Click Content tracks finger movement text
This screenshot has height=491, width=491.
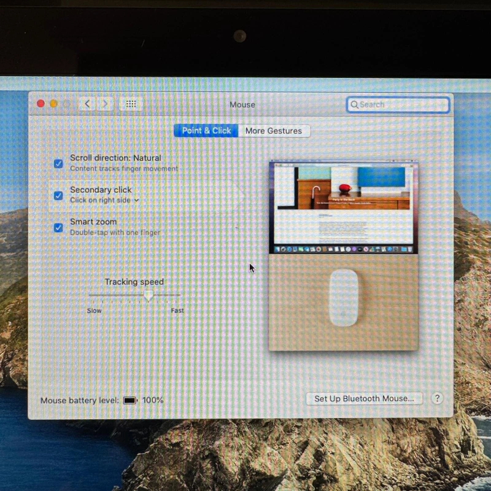pos(124,168)
